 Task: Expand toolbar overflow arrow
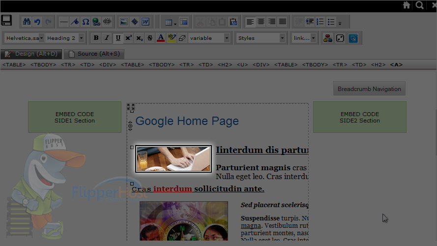(x=340, y=24)
